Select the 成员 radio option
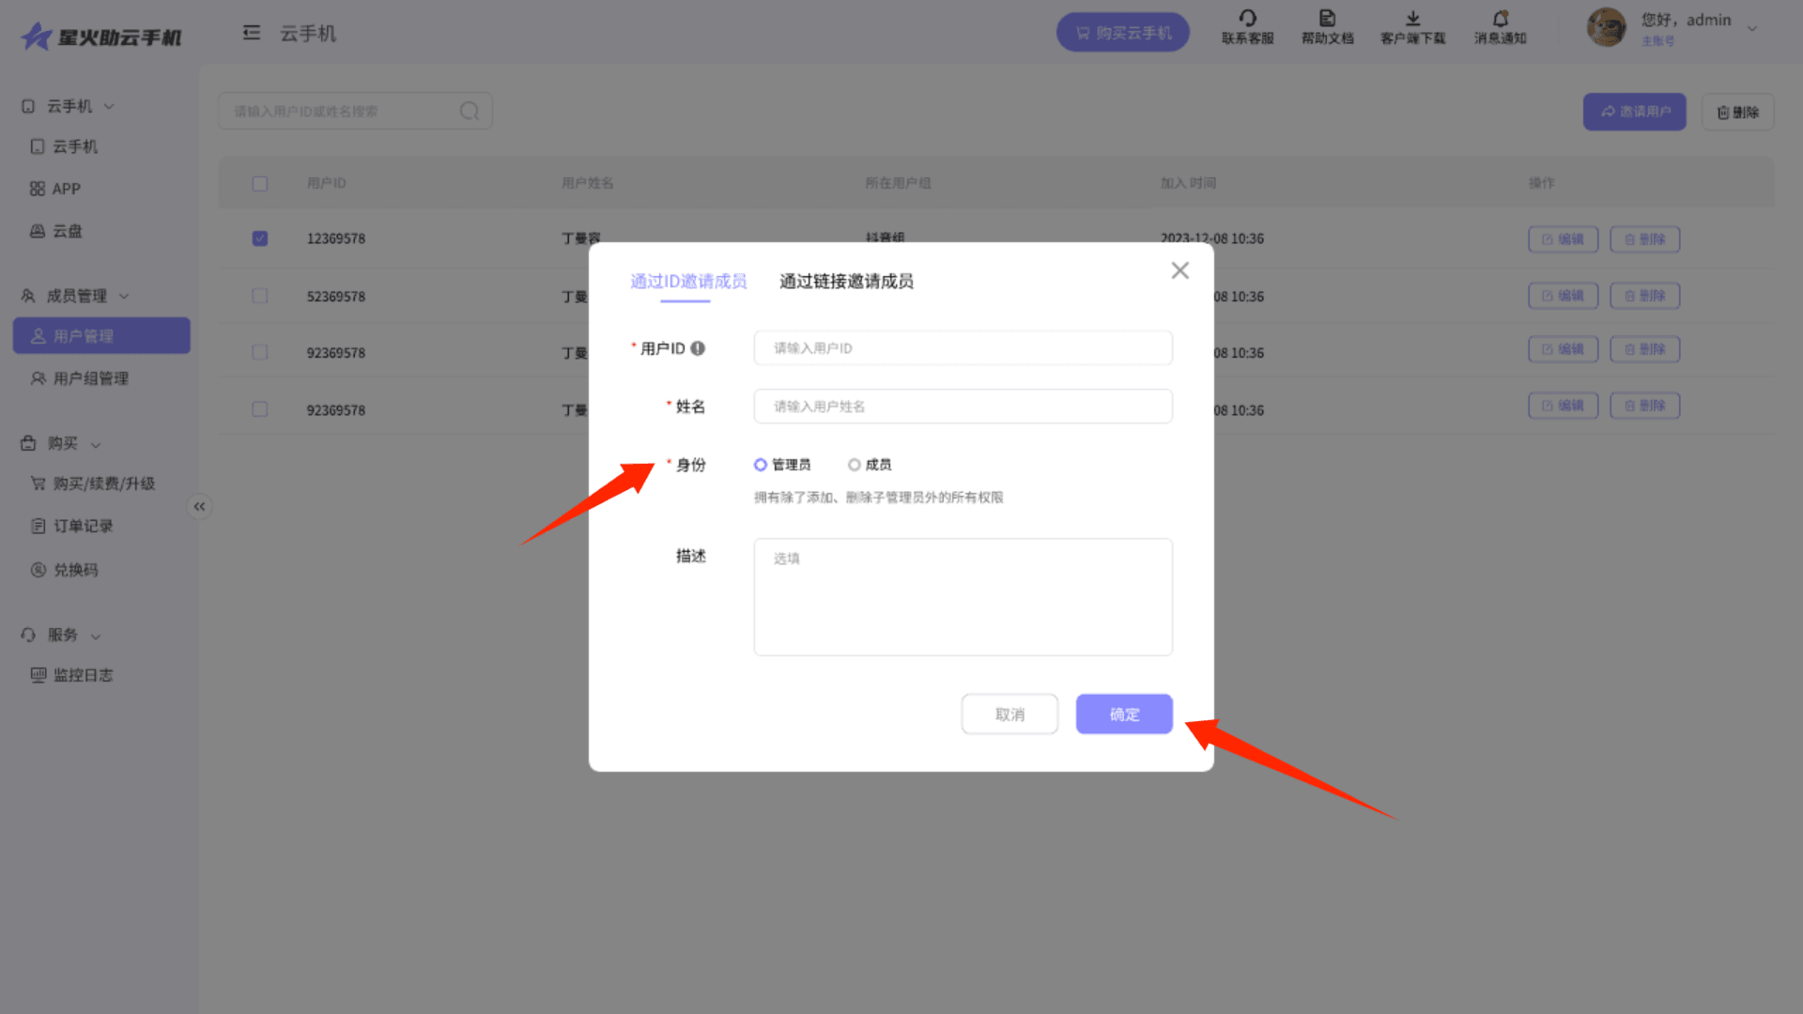Viewport: 1803px width, 1014px height. (855, 465)
